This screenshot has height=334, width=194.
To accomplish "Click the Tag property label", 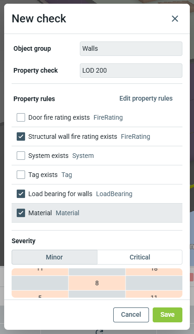I will [x=67, y=175].
